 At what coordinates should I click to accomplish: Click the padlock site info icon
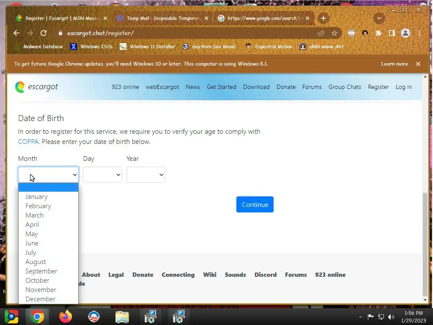click(x=60, y=33)
